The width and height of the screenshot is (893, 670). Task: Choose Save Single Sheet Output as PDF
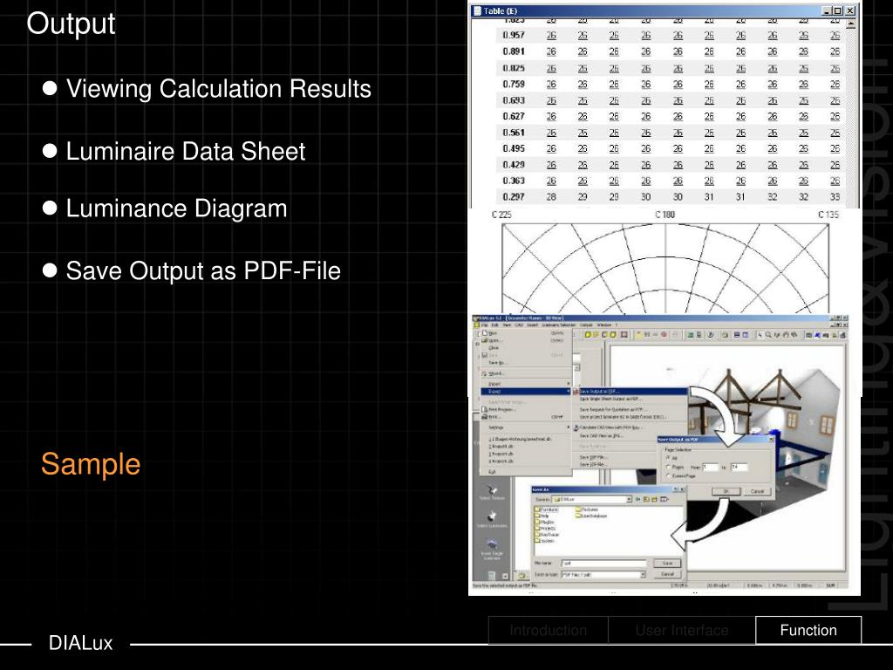tap(611, 399)
